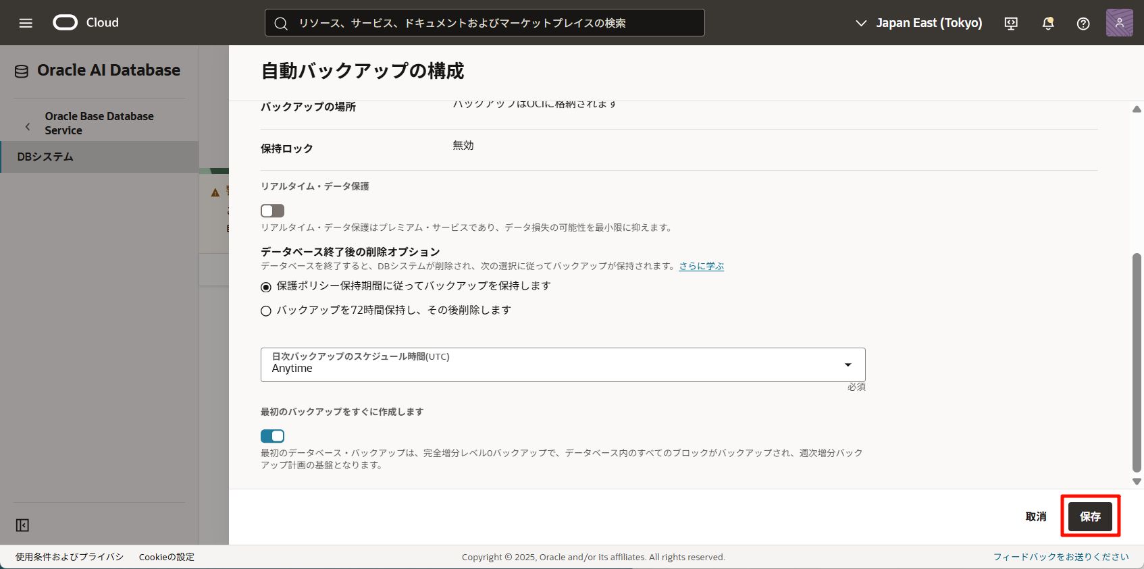1144x569 pixels.
Task: Open 使用条件およびプライバシ footer link
Action: pyautogui.click(x=70, y=557)
